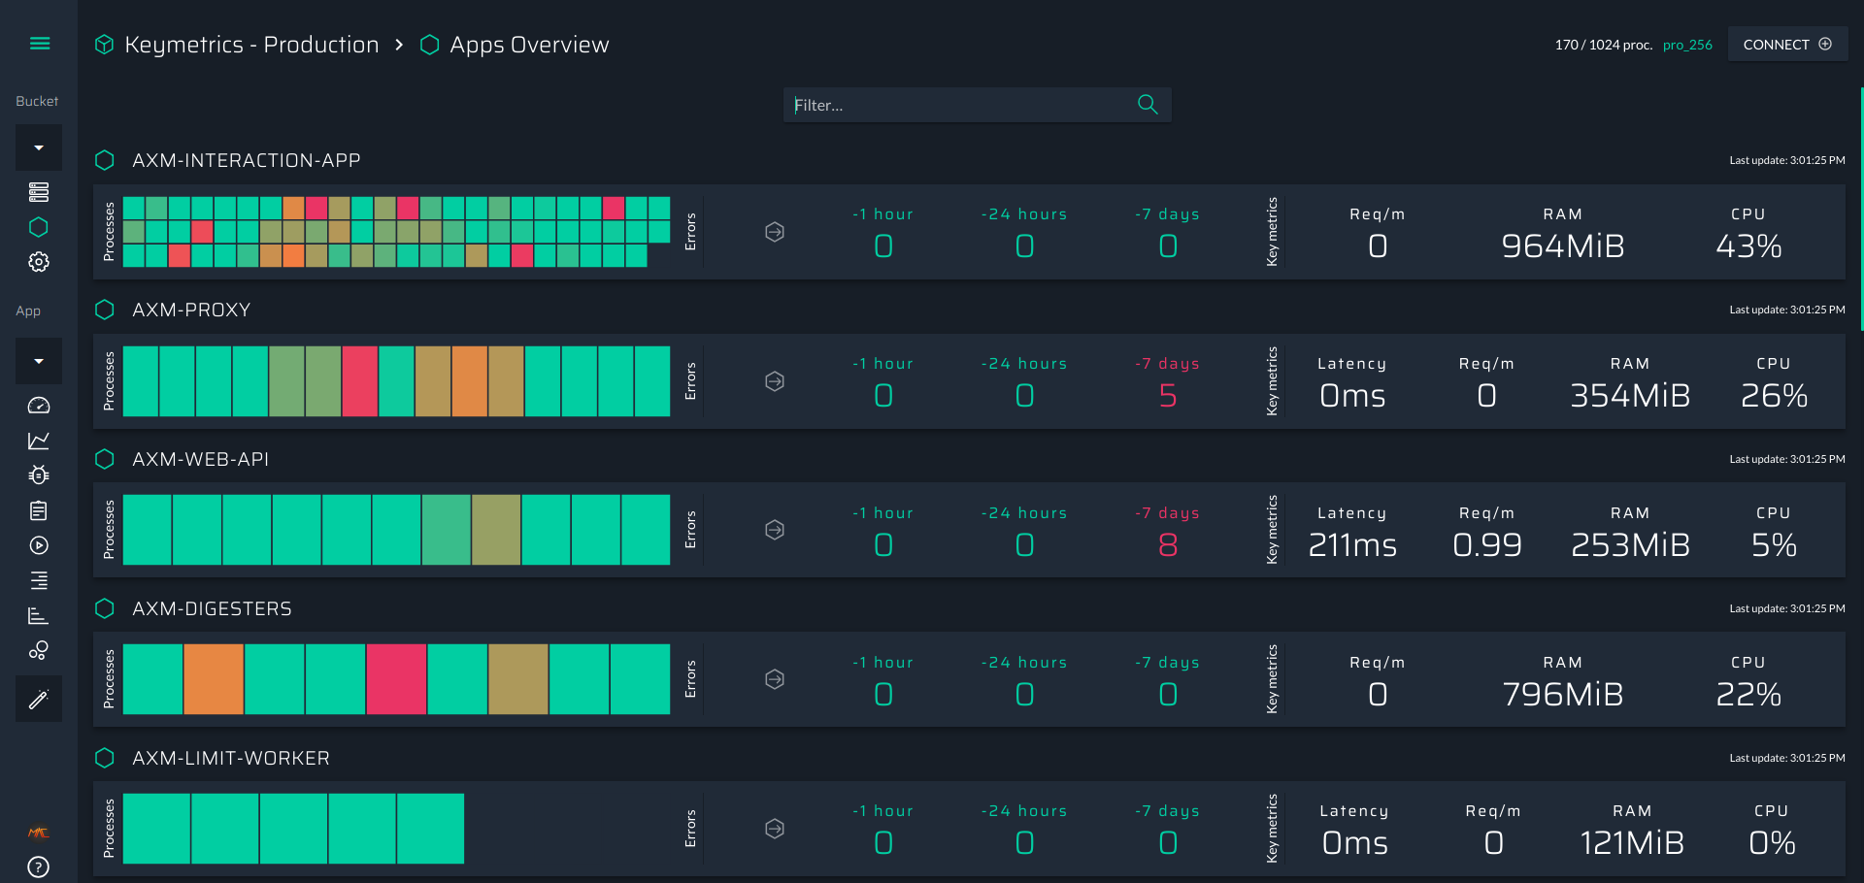1864x883 pixels.
Task: Click the 170 / 1024 proc. counter
Action: pos(1604,45)
